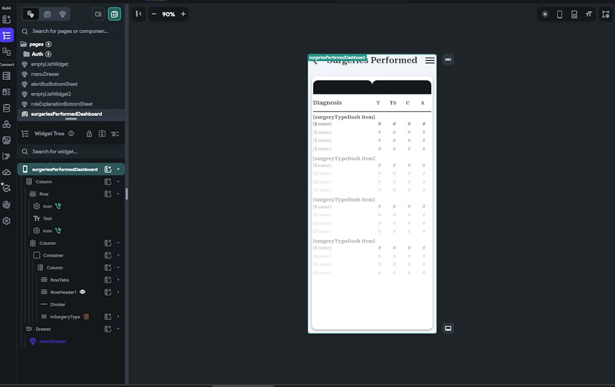The image size is (615, 387).
Task: Click the keyboard icon beside page bottom
Action: [x=448, y=328]
